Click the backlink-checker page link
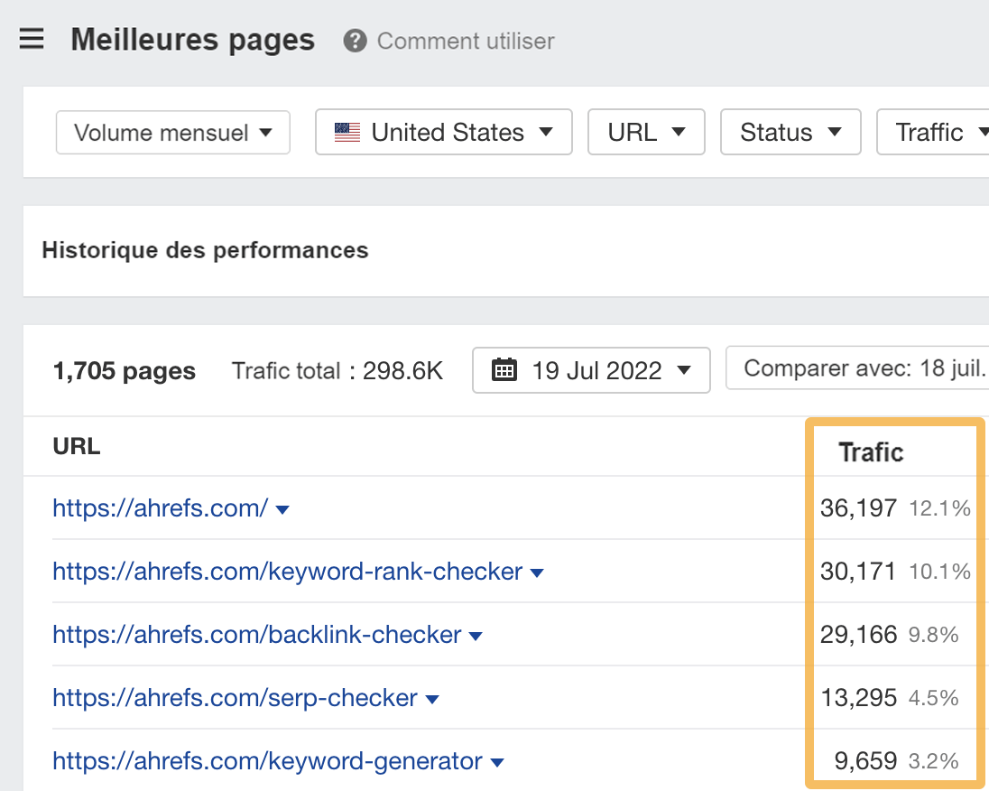This screenshot has width=989, height=791. [256, 635]
